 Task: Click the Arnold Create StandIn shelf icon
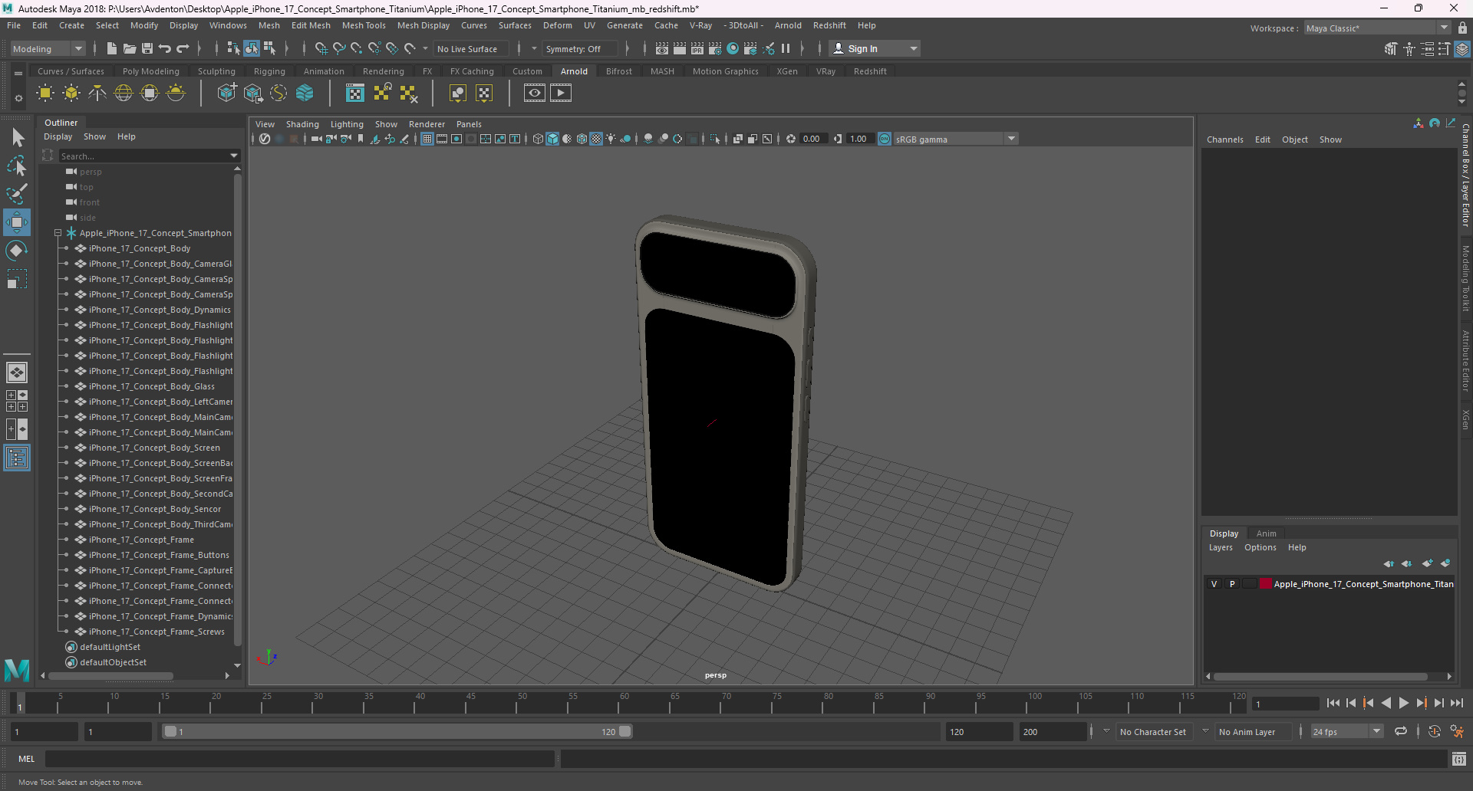click(x=226, y=94)
